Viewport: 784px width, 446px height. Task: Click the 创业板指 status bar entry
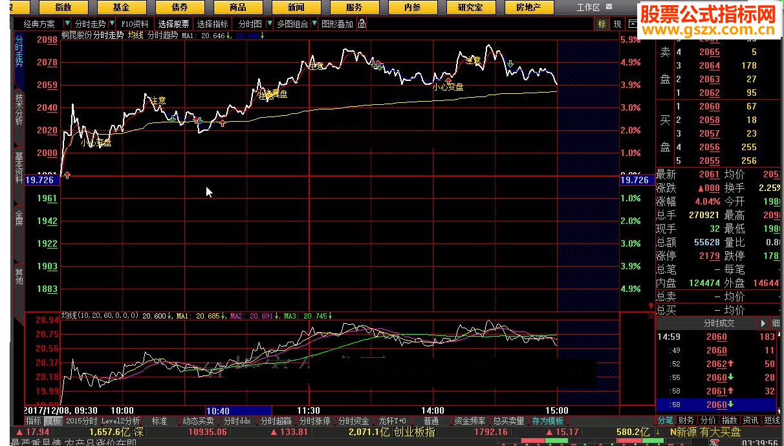pos(415,432)
